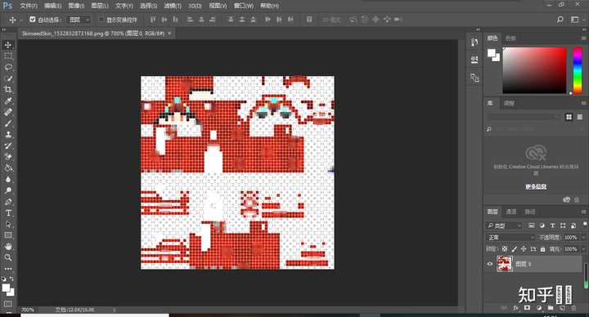Viewport: 589px width, 317px height.
Task: Switch to the 路径 Paths tab
Action: (x=530, y=212)
